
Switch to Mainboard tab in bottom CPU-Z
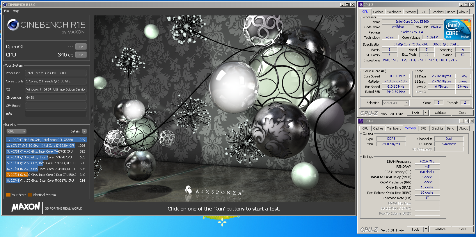pos(394,128)
